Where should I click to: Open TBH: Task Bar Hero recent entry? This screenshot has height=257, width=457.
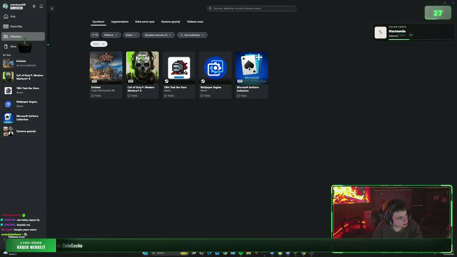[23, 90]
